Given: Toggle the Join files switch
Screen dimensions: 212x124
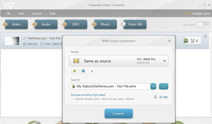Looking at the screenshot, I should 203,25.
